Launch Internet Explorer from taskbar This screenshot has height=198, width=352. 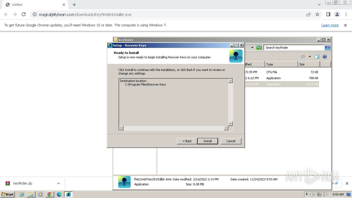point(22,194)
